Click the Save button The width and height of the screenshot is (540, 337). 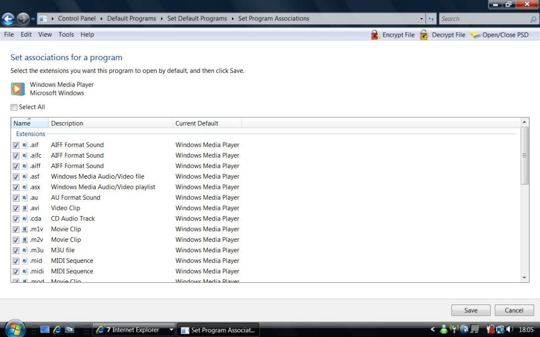tap(471, 311)
